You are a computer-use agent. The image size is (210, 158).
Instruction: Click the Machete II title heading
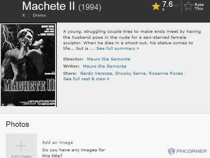point(49,6)
